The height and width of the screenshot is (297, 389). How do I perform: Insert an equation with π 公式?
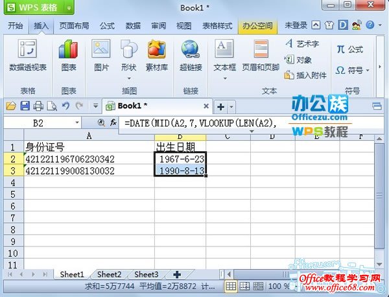point(350,49)
